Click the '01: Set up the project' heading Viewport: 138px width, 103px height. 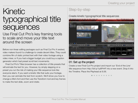(82, 62)
